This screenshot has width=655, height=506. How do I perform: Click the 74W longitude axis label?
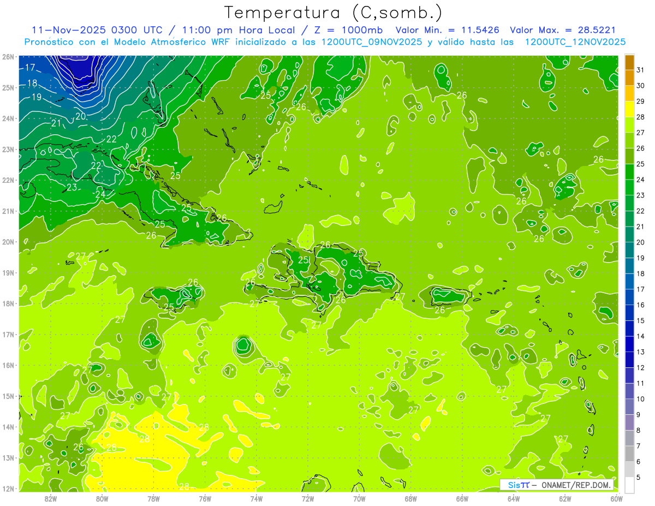pos(257,498)
